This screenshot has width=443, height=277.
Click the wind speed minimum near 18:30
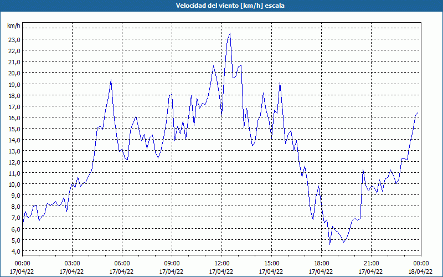[329, 244]
